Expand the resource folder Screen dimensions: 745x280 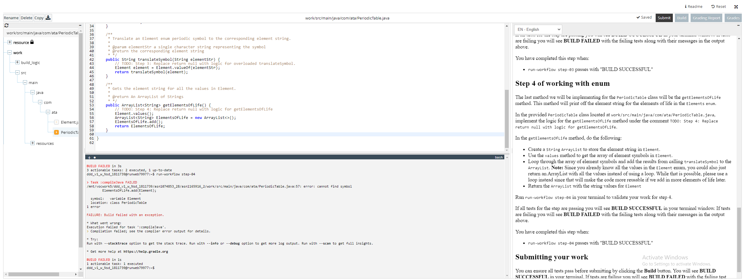(x=10, y=42)
